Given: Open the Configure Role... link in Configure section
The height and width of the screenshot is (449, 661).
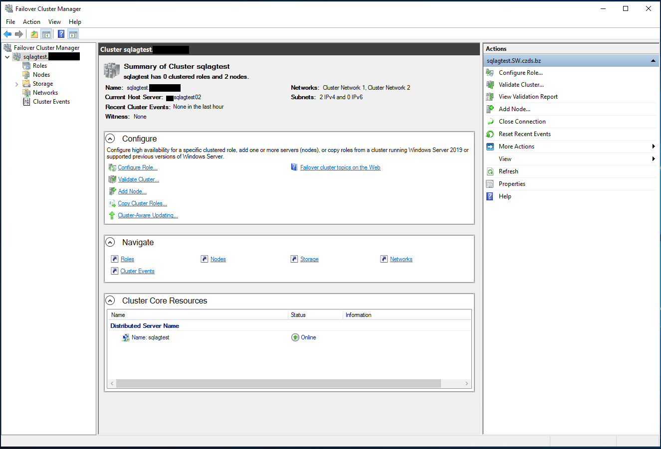Looking at the screenshot, I should 138,167.
